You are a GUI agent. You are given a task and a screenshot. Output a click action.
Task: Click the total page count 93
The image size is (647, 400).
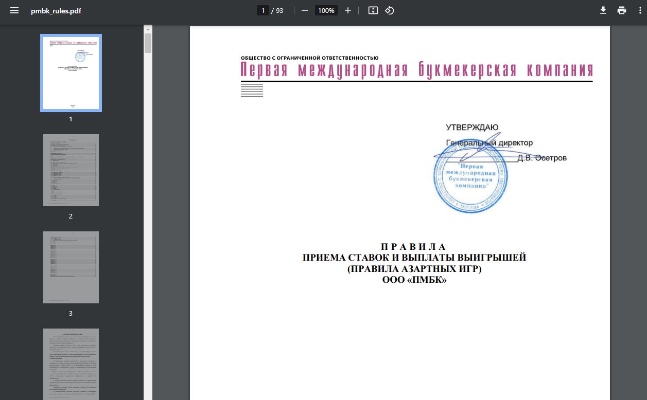coord(279,10)
